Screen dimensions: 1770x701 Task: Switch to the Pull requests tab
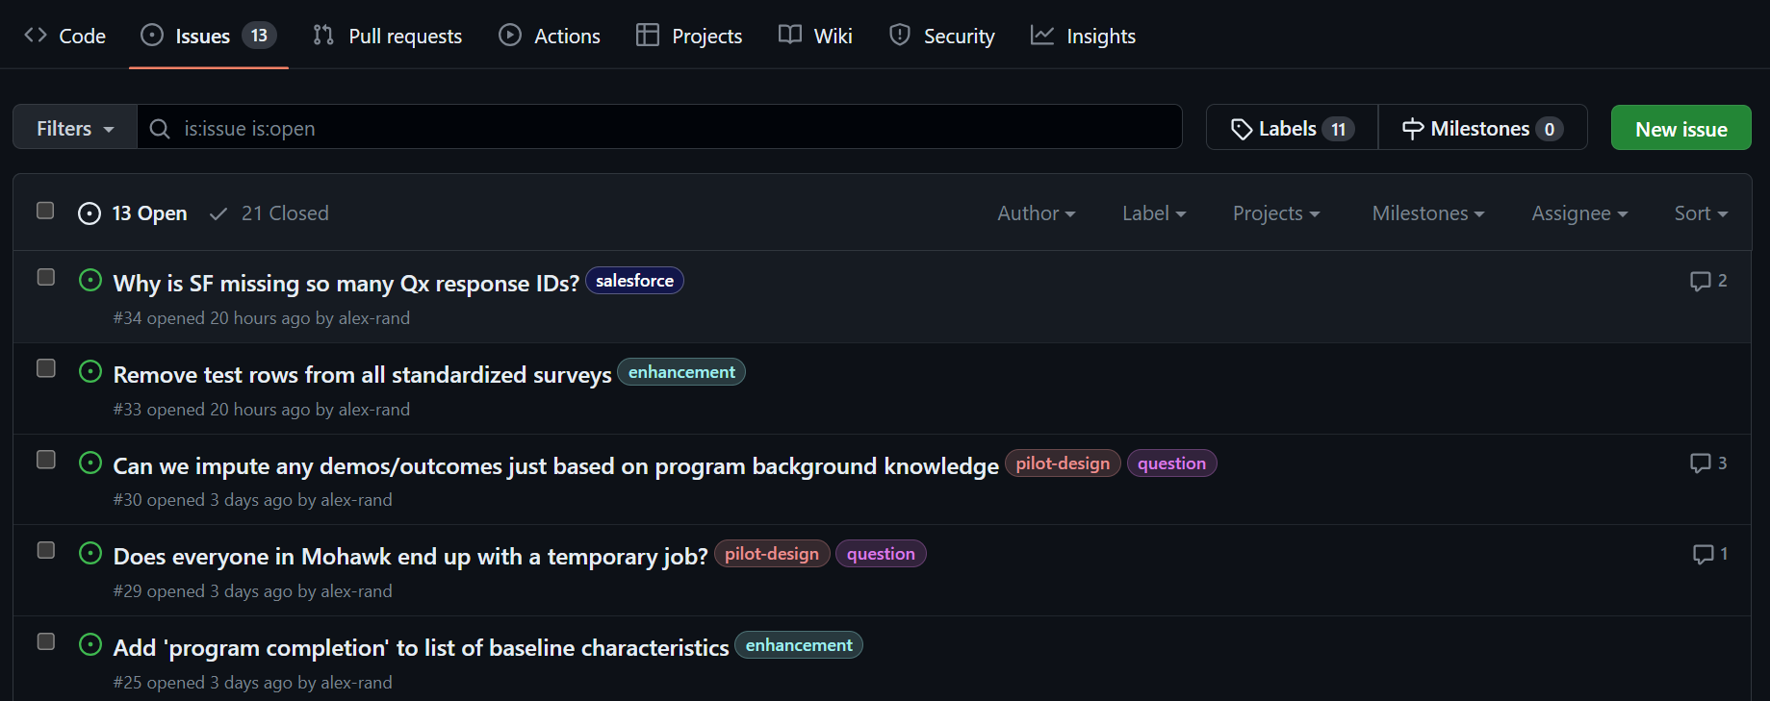click(x=388, y=37)
